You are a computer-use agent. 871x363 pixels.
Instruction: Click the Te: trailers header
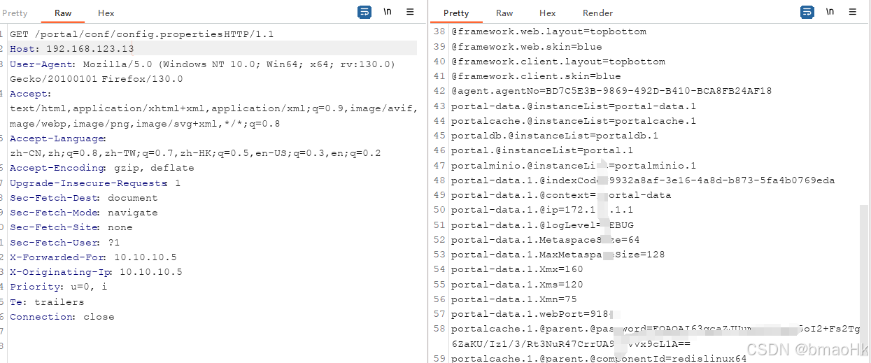click(47, 302)
